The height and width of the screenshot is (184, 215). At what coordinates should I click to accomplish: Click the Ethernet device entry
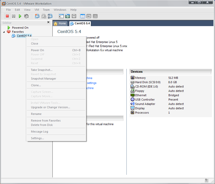pyautogui.click(x=141, y=95)
